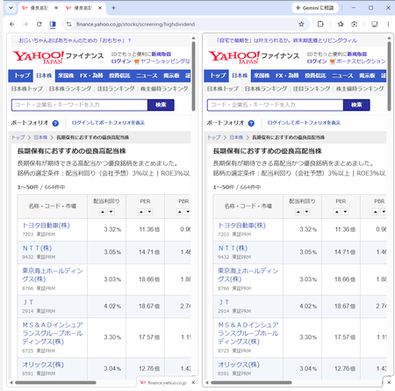The height and width of the screenshot is (391, 395).
Task: Click the トップ breadcrumb in left pane
Action: click(x=18, y=137)
